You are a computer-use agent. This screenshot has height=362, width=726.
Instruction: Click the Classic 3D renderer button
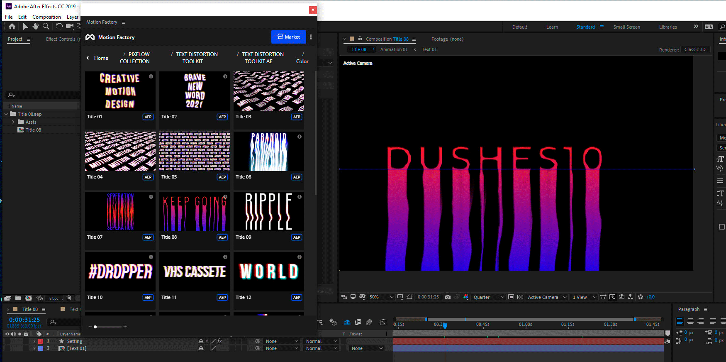(695, 49)
